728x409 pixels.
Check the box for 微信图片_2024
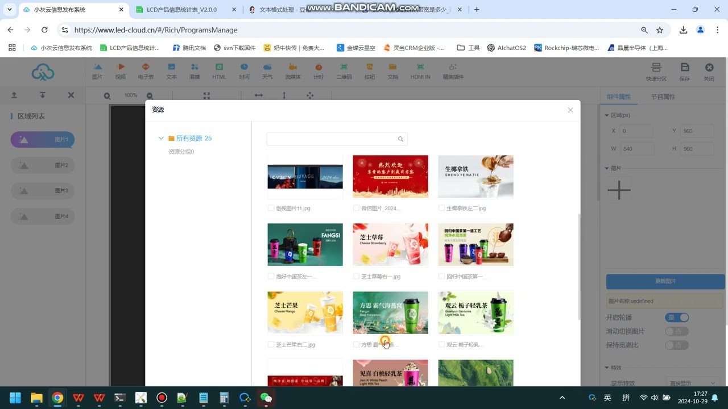(x=356, y=208)
